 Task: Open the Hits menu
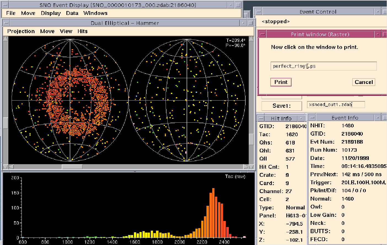tap(82, 31)
